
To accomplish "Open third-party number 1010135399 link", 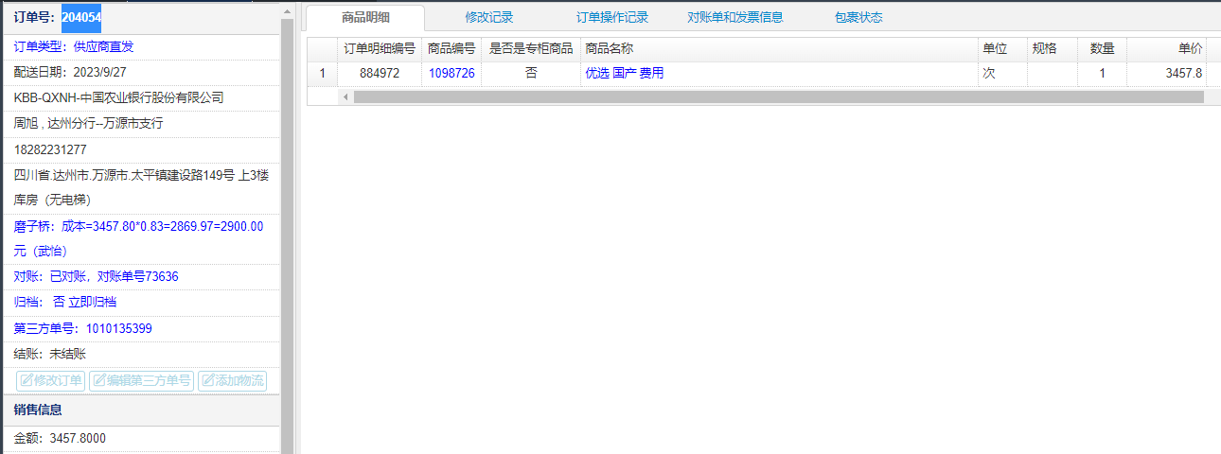I will click(118, 328).
